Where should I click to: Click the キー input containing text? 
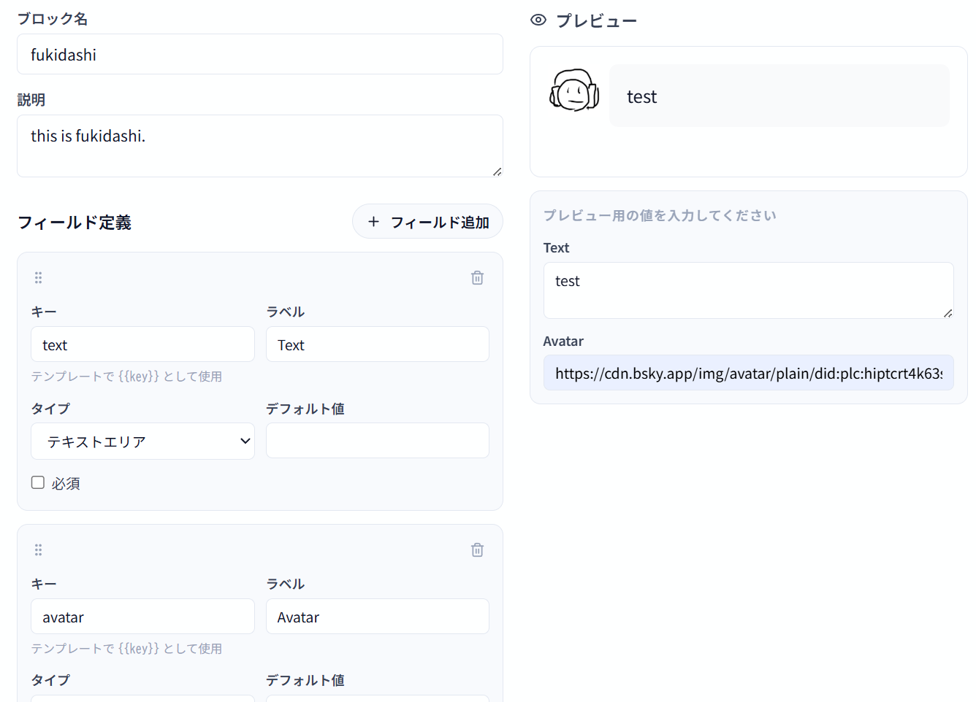point(142,344)
